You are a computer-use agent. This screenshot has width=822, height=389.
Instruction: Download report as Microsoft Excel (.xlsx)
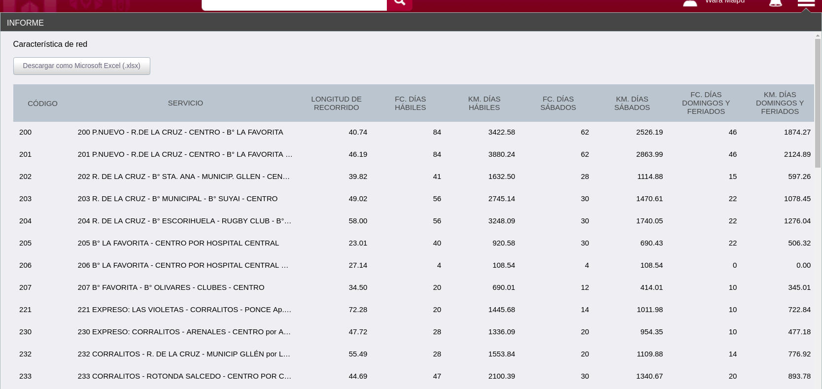[82, 66]
